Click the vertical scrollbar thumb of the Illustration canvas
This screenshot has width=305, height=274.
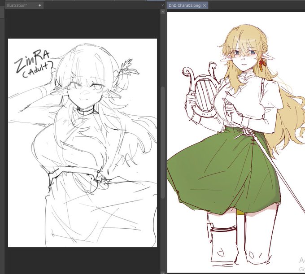click(x=163, y=143)
